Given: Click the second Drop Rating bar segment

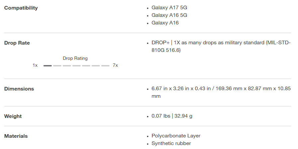Looking at the screenshot, I should pyautogui.click(x=57, y=66).
